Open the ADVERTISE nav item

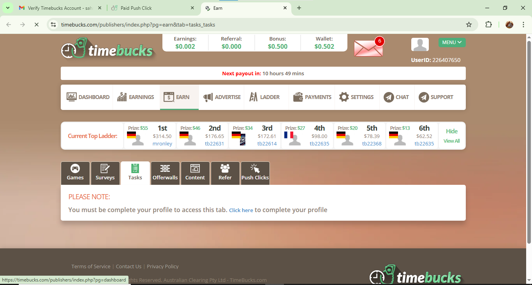pyautogui.click(x=222, y=97)
